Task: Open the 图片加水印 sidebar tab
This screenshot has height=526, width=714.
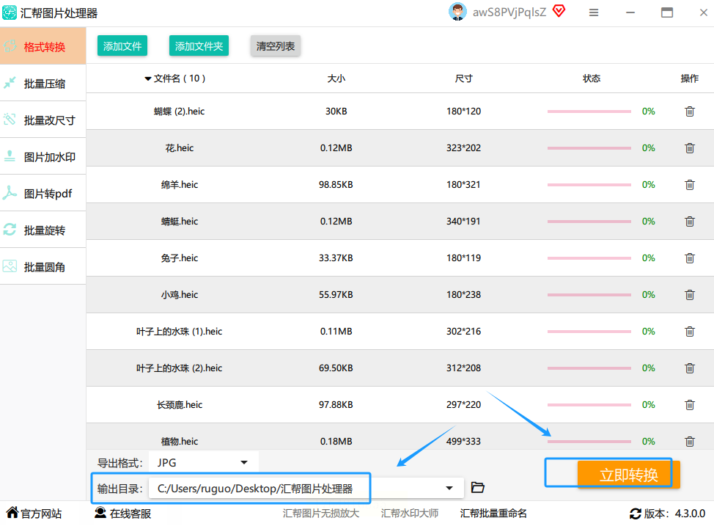Action: (x=43, y=157)
